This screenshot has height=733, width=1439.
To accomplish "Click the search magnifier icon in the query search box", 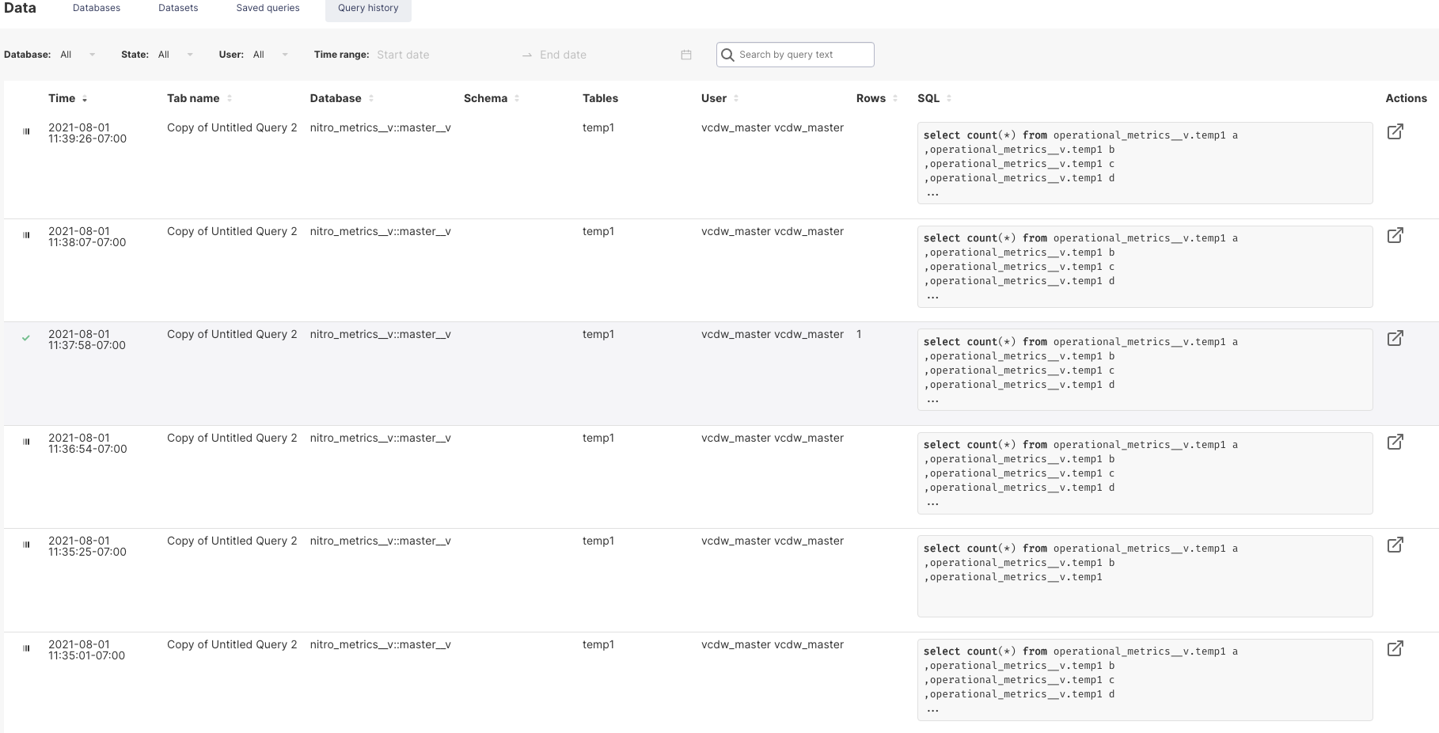I will point(727,55).
